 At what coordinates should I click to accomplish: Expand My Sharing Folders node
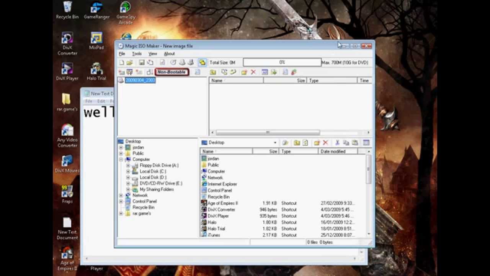pyautogui.click(x=128, y=189)
